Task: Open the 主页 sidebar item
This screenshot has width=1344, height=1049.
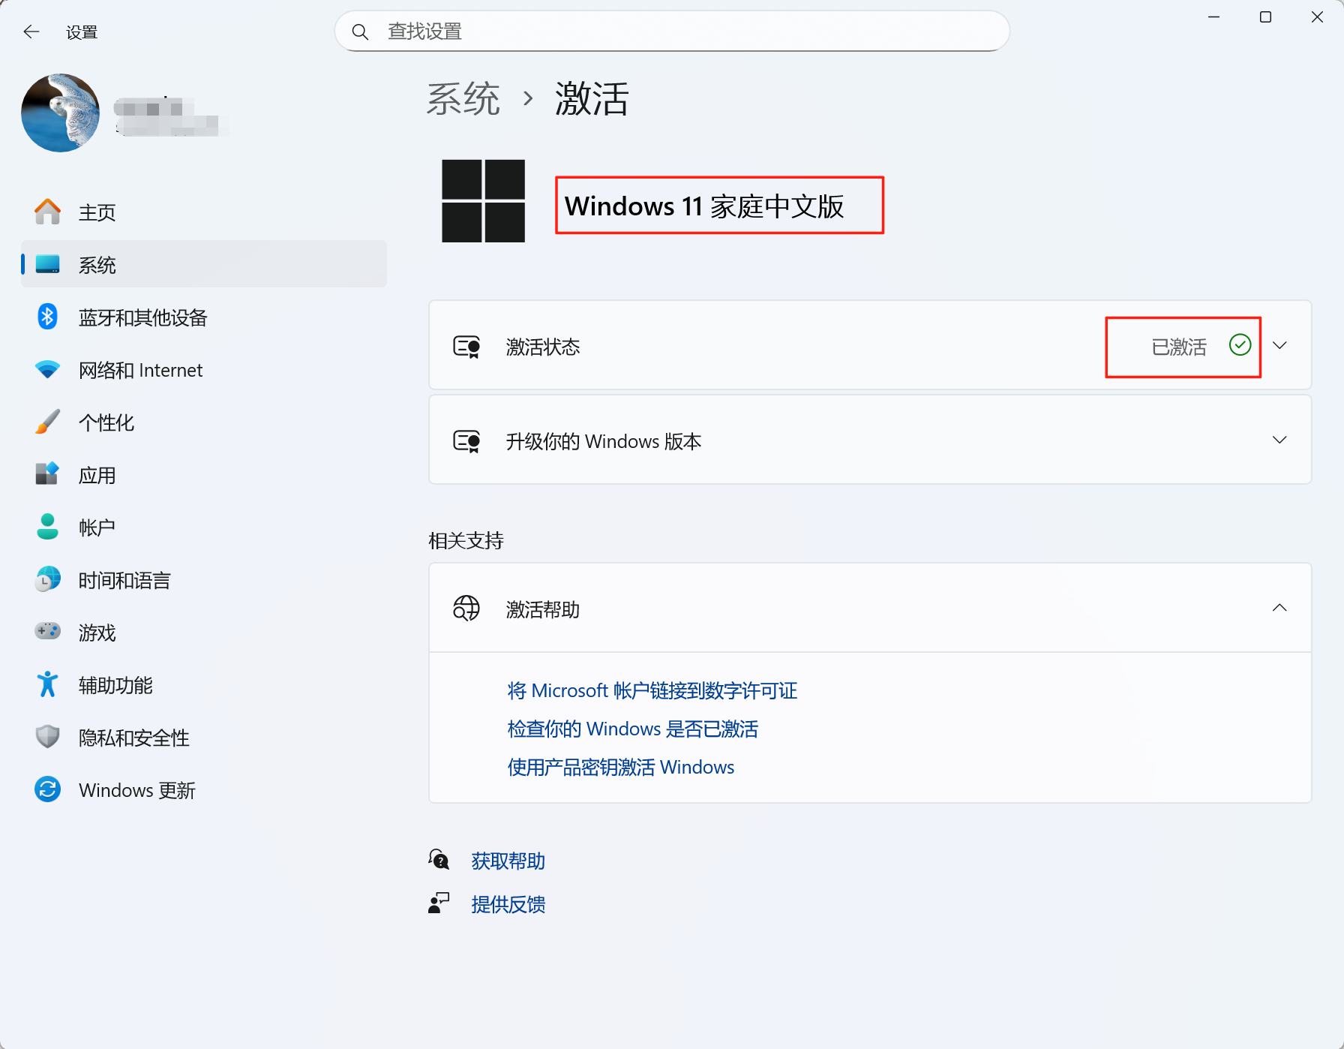Action: click(204, 212)
